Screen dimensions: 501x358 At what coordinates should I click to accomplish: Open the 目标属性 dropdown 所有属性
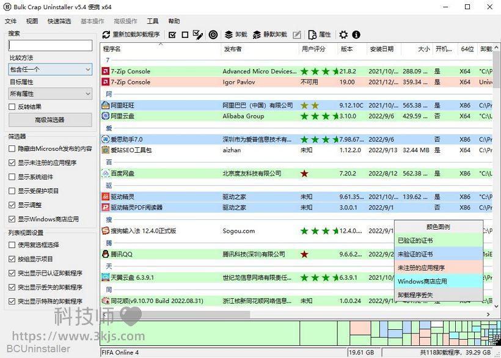click(x=50, y=93)
